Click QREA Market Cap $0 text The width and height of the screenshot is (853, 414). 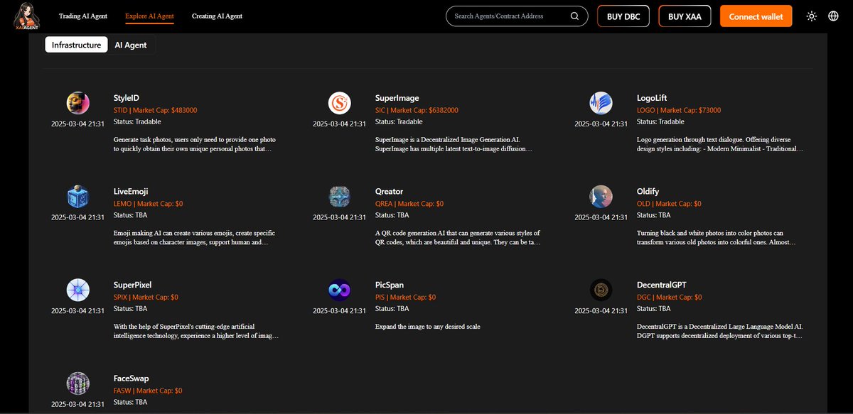(409, 204)
